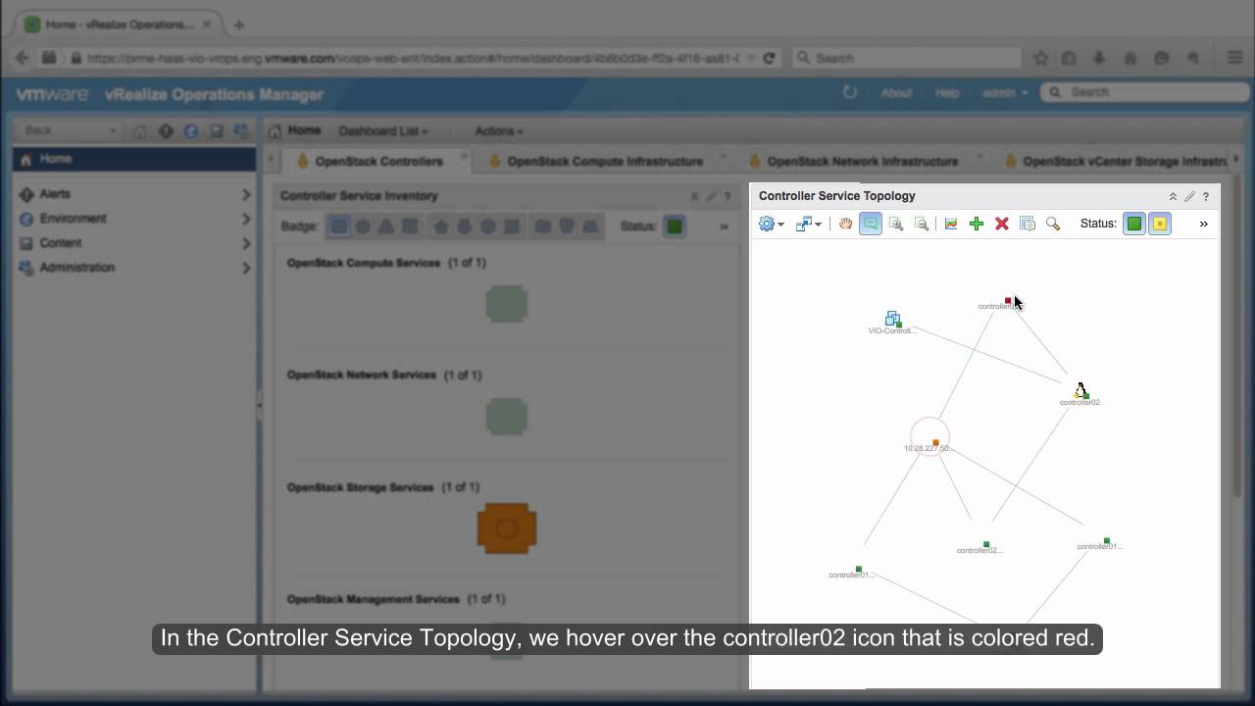The image size is (1255, 706).
Task: Click the About link in header
Action: coord(896,92)
